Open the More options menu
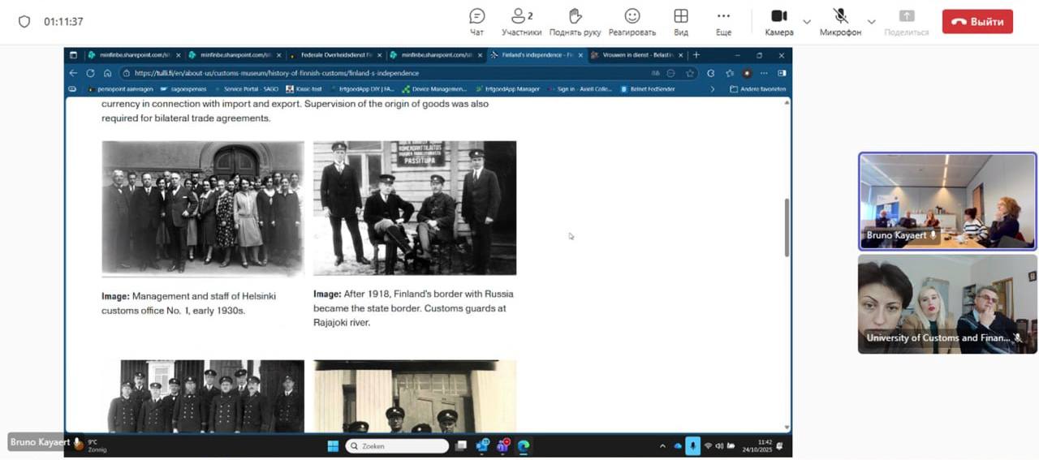The width and height of the screenshot is (1039, 460). coord(723,21)
